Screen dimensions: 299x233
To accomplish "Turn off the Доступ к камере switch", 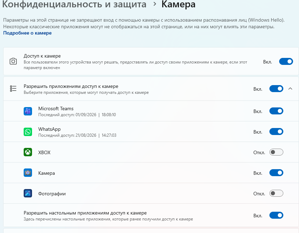I will [x=286, y=61].
